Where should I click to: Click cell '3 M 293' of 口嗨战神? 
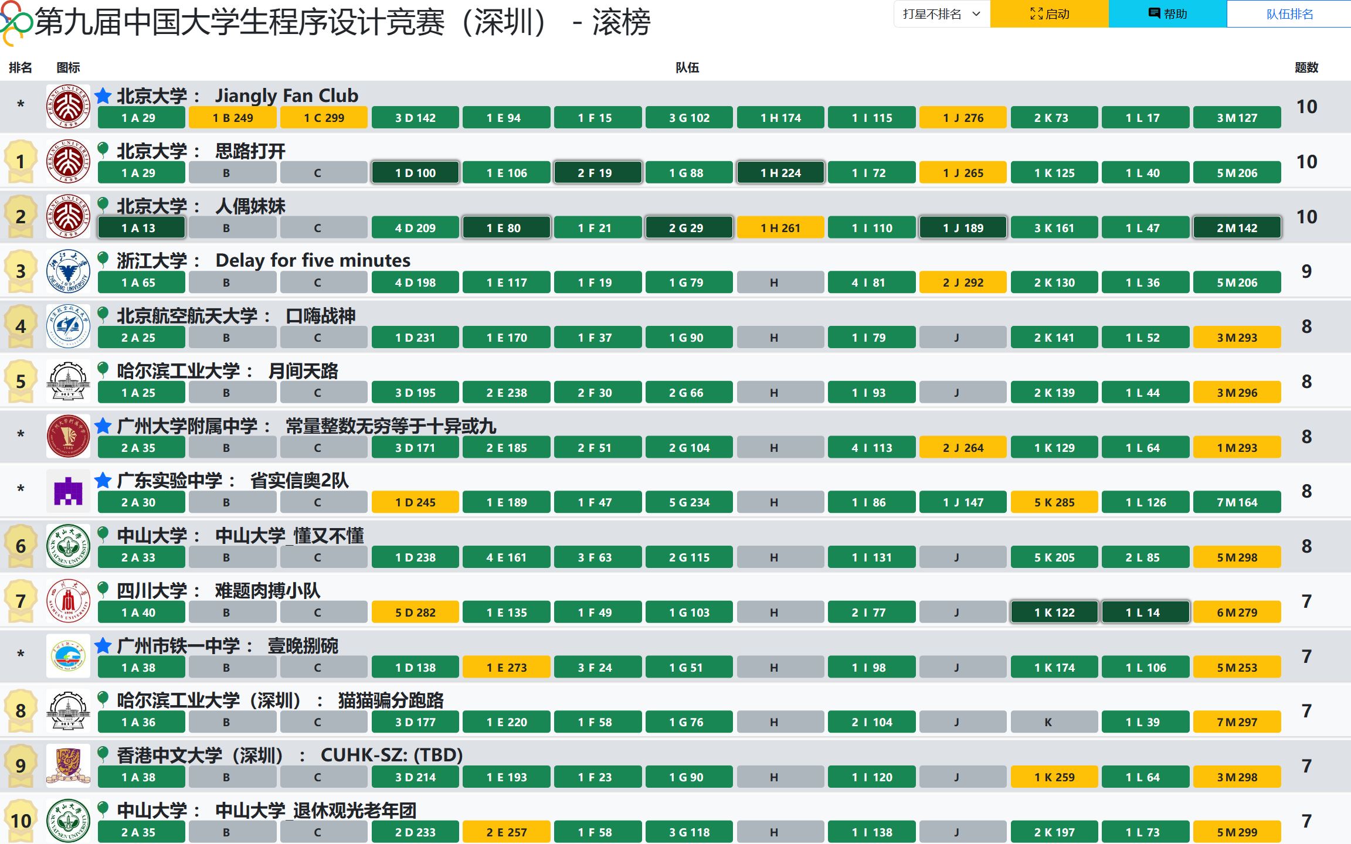click(1237, 338)
